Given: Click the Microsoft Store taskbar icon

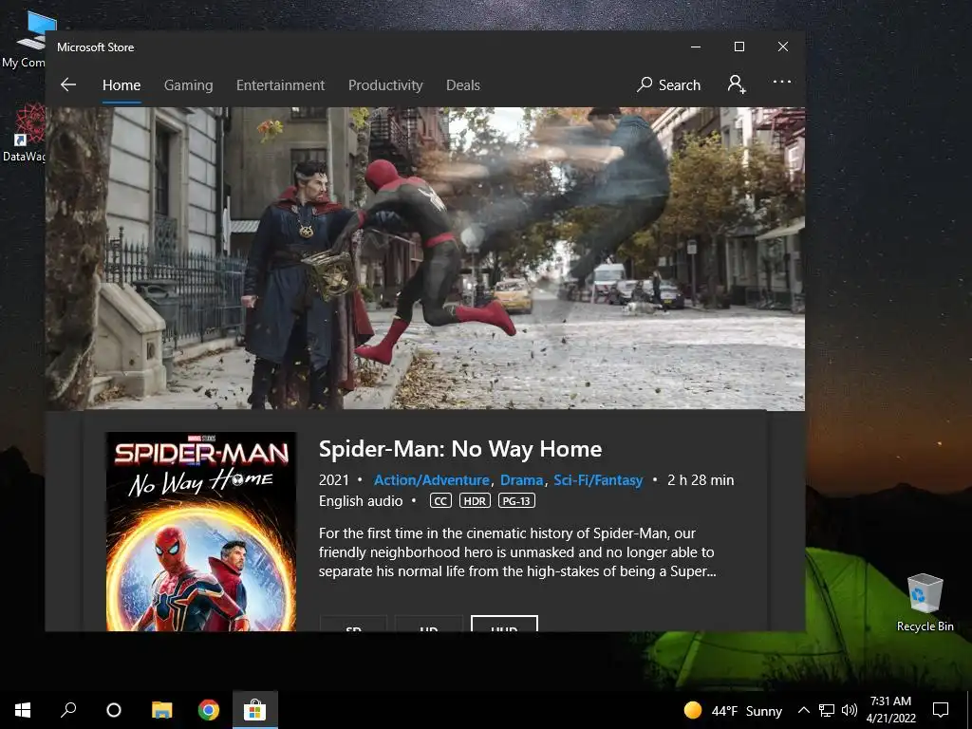Looking at the screenshot, I should tap(254, 710).
